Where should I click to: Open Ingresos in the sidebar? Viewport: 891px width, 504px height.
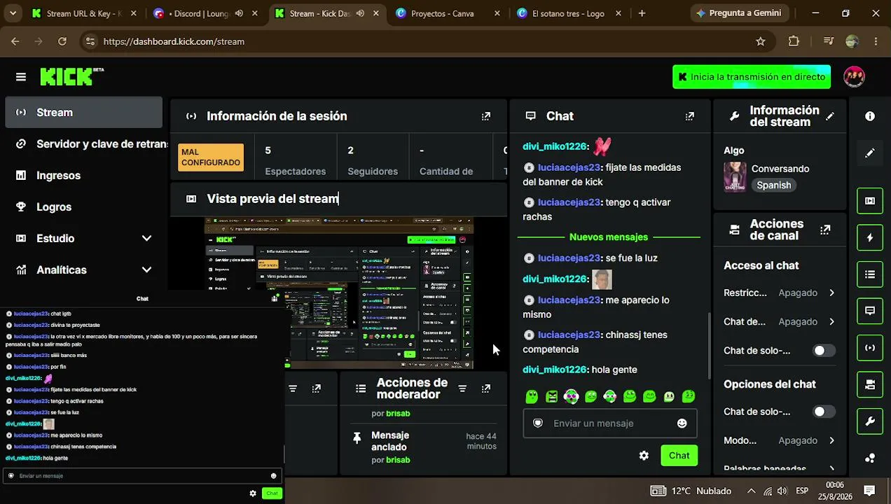84,176
